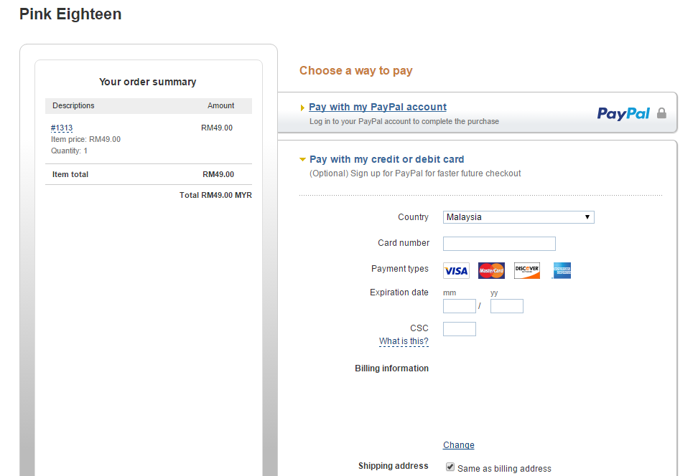Click the Total RM49.00 MYR text

215,195
